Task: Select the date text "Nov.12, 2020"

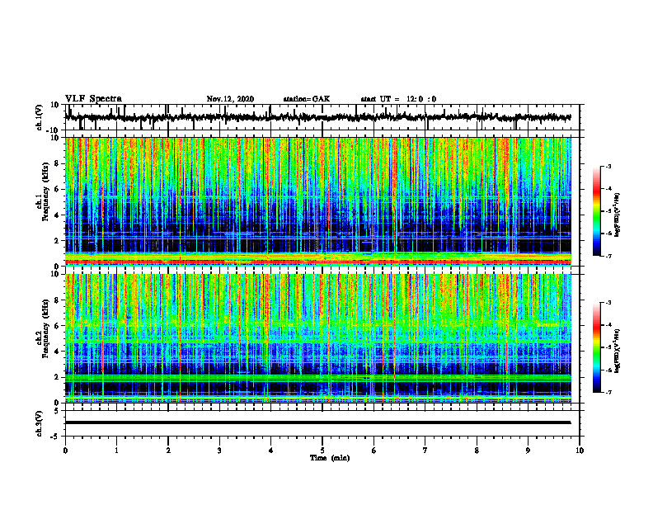Action: click(x=230, y=99)
